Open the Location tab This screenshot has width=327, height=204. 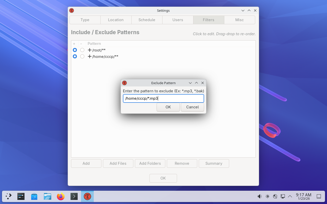pyautogui.click(x=116, y=20)
